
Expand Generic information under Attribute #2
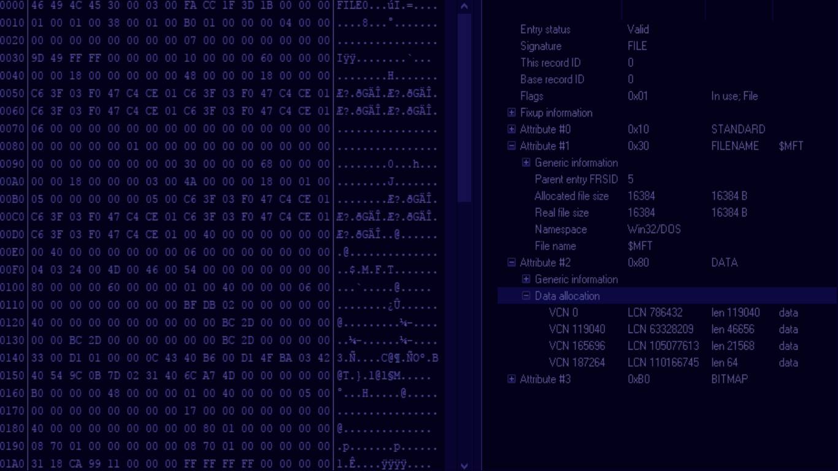point(526,279)
